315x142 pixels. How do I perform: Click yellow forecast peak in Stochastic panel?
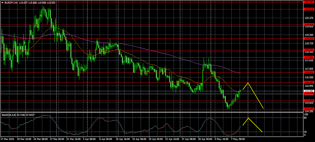248,118
